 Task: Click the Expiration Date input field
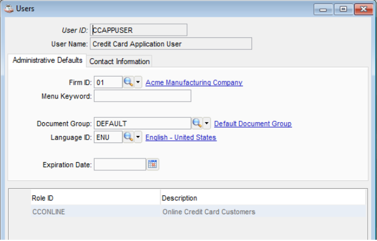click(120, 164)
